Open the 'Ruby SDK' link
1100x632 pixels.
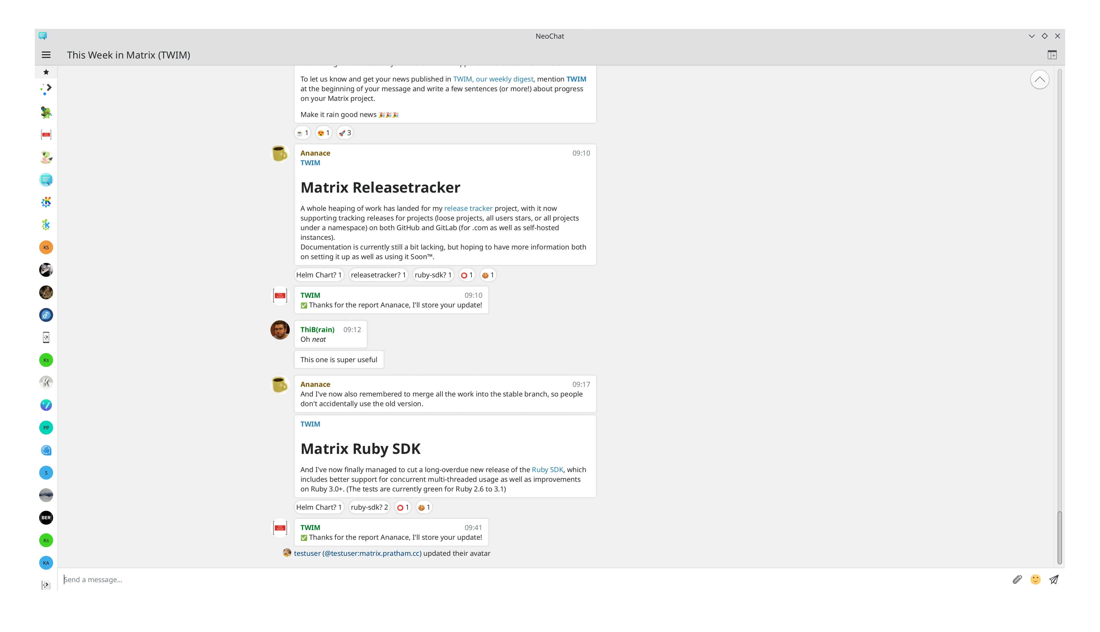point(547,470)
